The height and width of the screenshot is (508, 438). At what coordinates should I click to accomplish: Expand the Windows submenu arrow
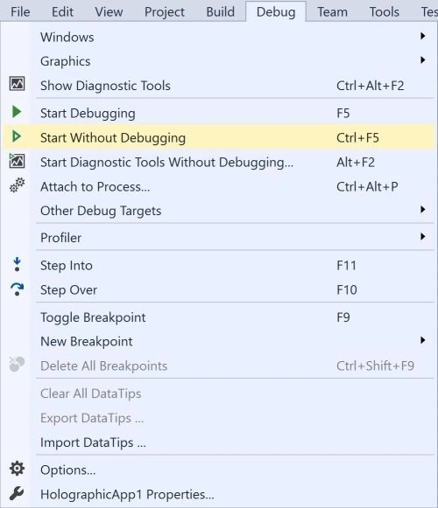pos(422,36)
